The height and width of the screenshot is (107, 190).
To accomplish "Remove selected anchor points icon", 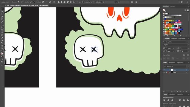I will click(x=43, y=2).
